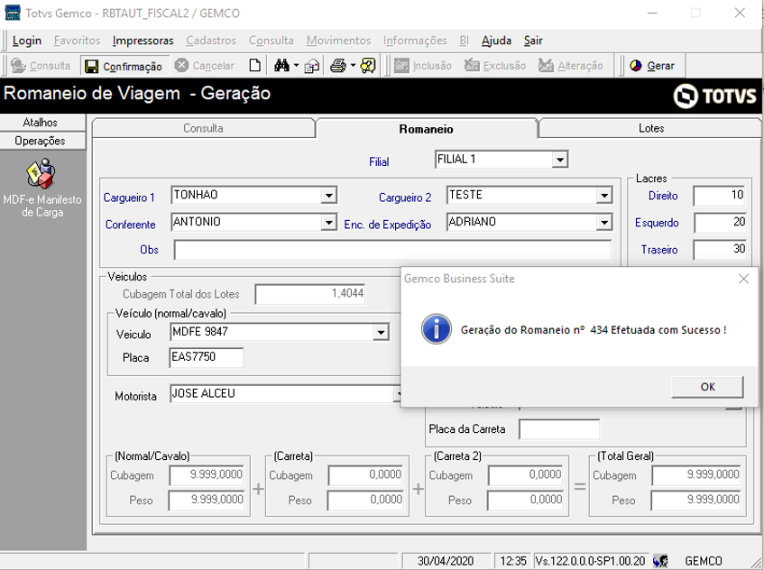Click the help question mark toolbar icon
764x570 pixels.
(368, 66)
